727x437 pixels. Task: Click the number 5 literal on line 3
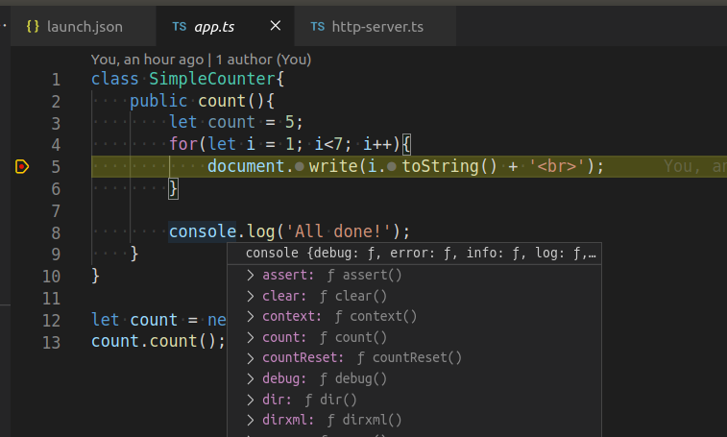point(289,122)
